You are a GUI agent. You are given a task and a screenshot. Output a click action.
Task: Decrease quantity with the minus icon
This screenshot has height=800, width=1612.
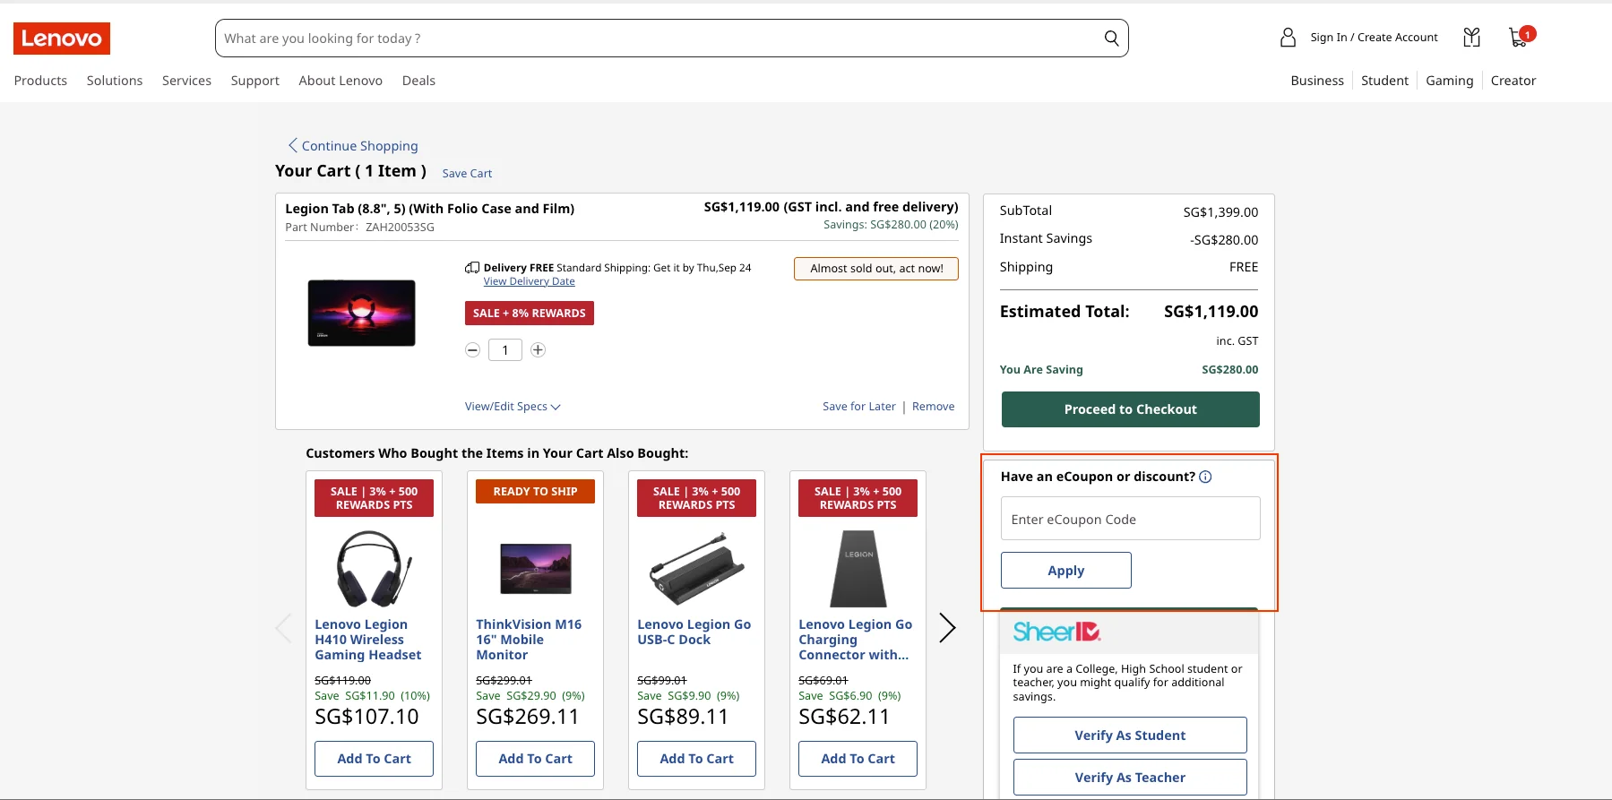point(472,350)
